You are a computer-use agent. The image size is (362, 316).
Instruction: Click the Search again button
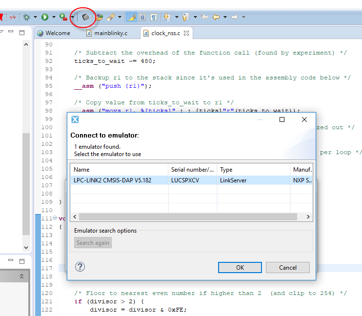(93, 243)
